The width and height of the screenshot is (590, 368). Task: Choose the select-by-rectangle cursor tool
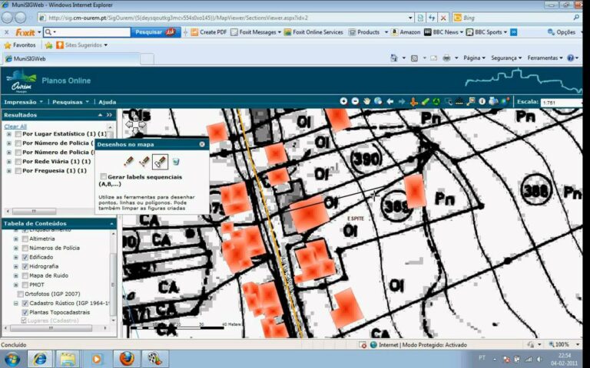(x=448, y=101)
